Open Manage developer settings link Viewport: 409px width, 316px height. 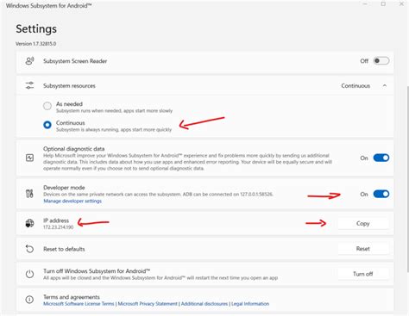72,201
